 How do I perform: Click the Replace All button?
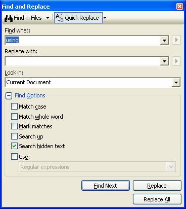click(157, 199)
